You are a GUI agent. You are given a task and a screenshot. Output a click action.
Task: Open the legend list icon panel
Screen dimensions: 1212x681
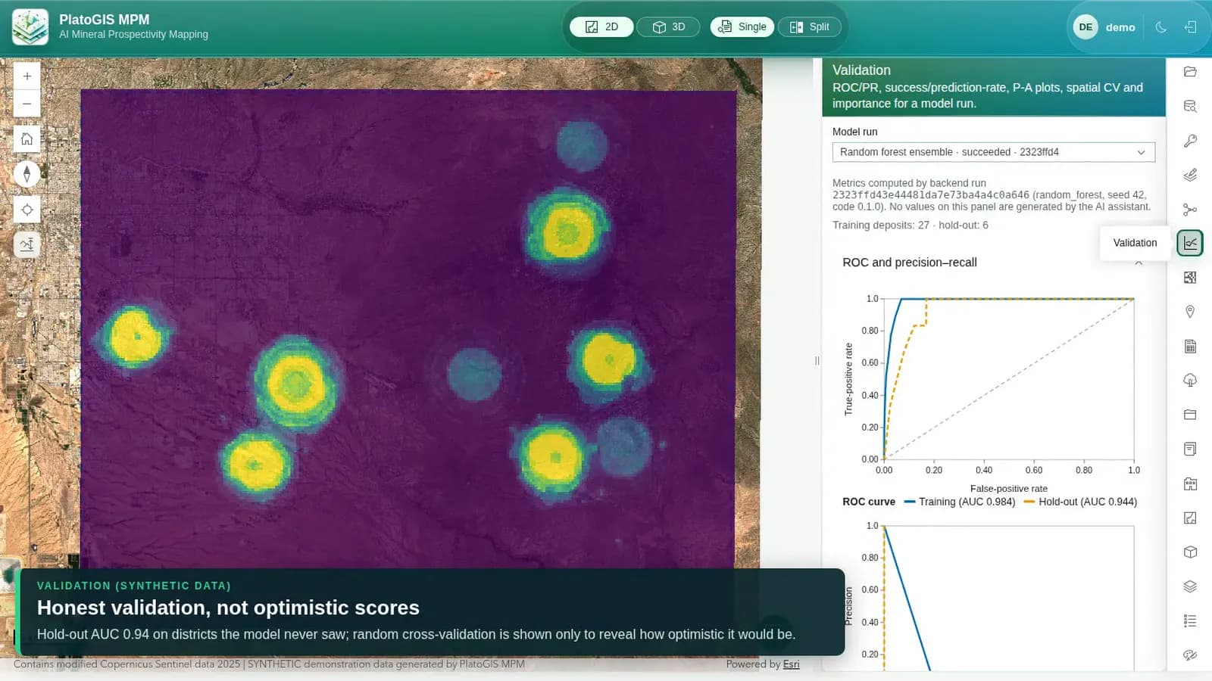(1190, 620)
